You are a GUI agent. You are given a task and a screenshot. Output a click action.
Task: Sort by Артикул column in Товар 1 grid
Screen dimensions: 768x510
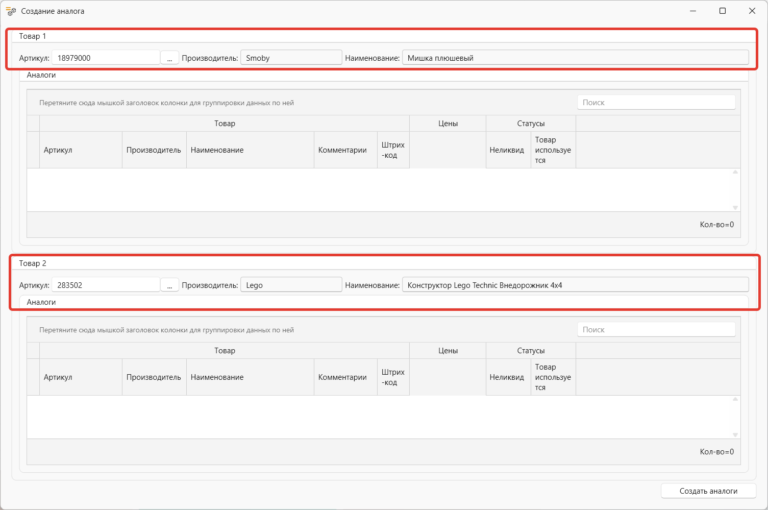click(x=81, y=150)
